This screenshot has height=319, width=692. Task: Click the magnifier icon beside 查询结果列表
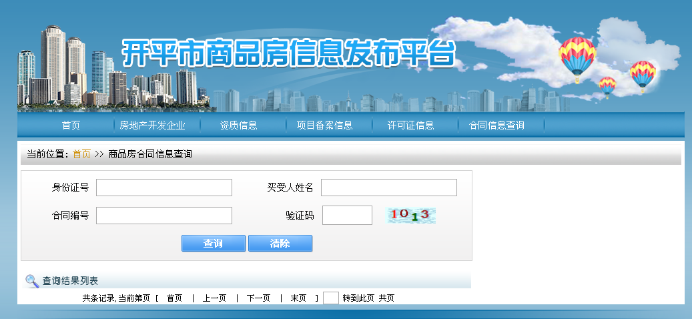[x=31, y=281]
